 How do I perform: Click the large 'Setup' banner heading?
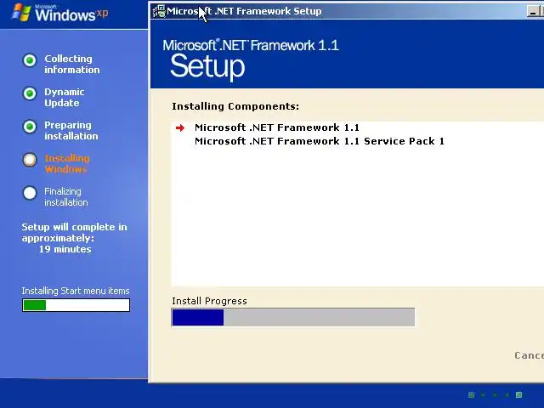coord(207,66)
